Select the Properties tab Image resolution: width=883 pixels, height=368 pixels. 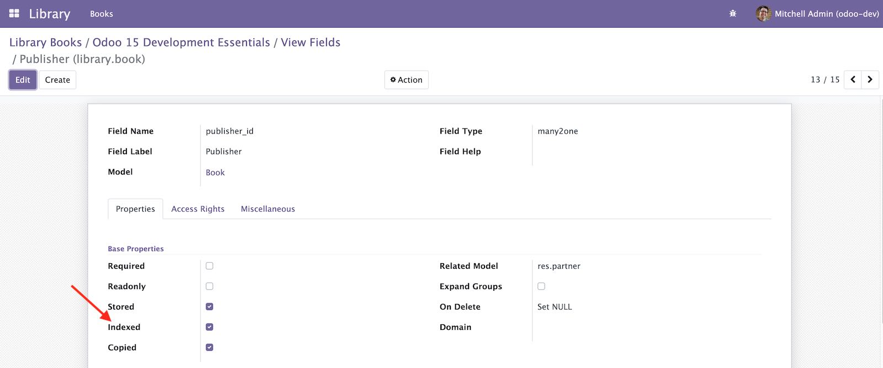click(135, 209)
